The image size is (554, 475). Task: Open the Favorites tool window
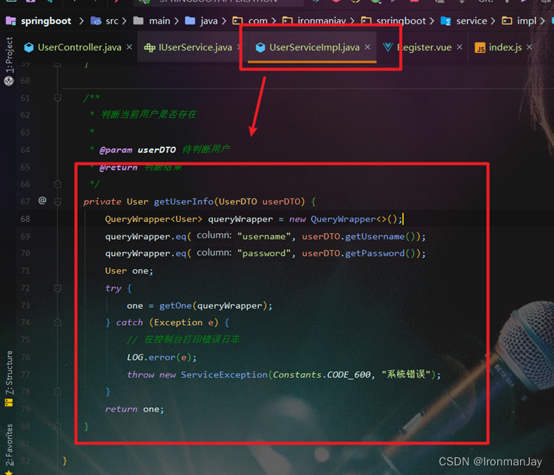point(9,445)
